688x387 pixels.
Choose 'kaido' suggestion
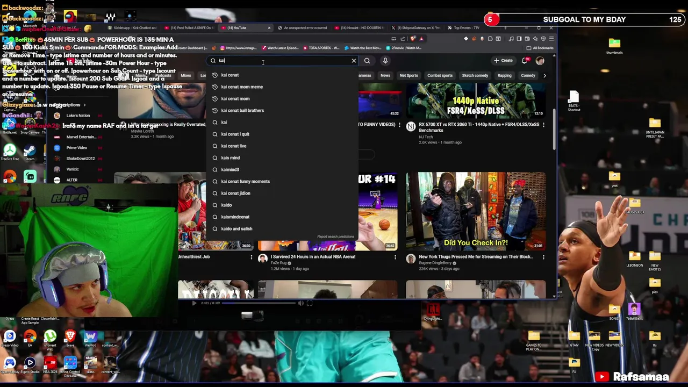[283, 205]
